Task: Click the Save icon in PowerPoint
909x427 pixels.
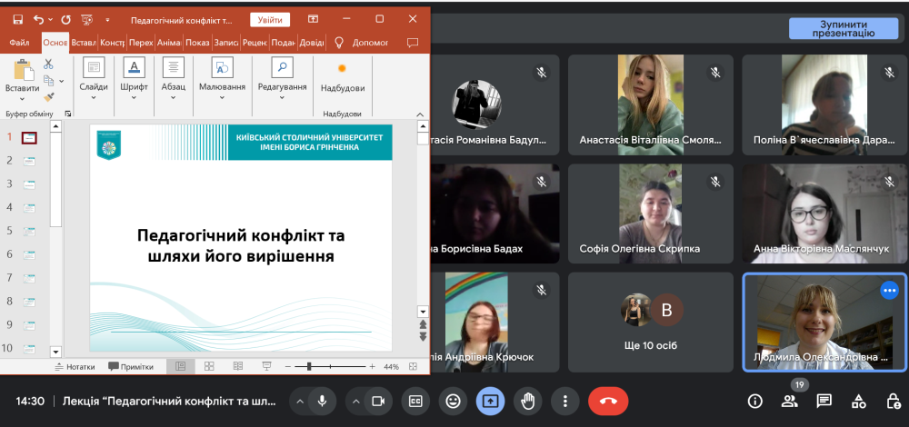Action: [x=17, y=18]
